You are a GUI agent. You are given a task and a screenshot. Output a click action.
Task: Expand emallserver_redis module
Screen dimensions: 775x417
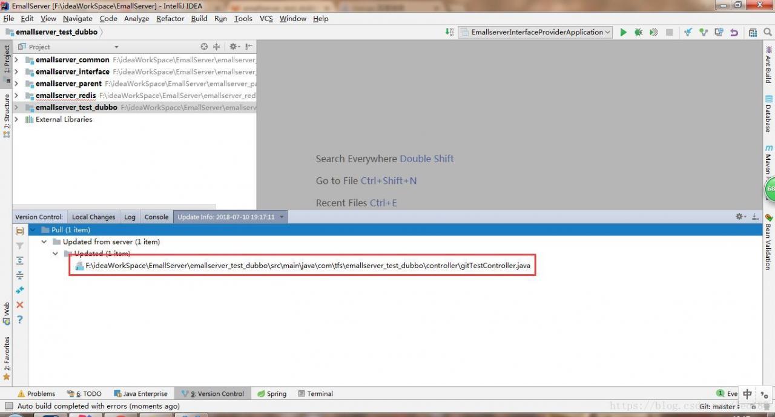click(16, 96)
